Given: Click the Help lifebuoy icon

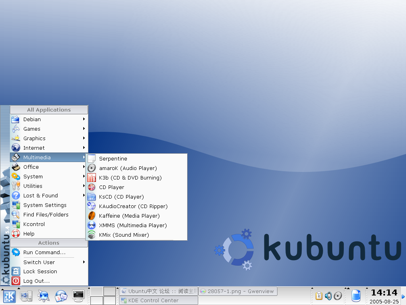Looking at the screenshot, I should pos(16,234).
